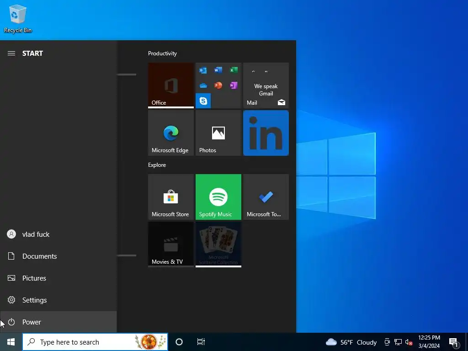Click the muted volume tray icon
The width and height of the screenshot is (468, 351).
(x=409, y=342)
